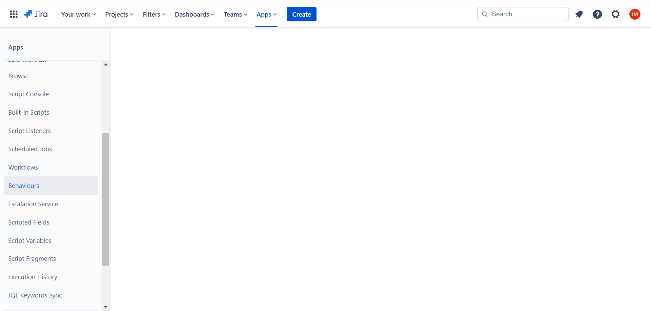Open the Projects dropdown
The width and height of the screenshot is (651, 311).
click(118, 14)
